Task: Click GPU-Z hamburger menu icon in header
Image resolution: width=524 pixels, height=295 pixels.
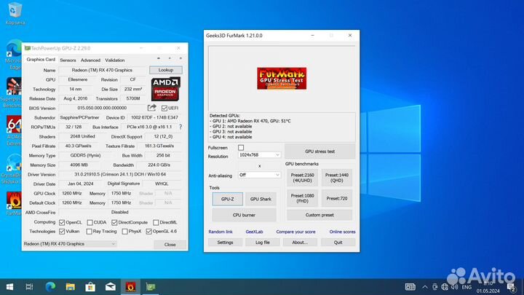Action: click(x=180, y=58)
